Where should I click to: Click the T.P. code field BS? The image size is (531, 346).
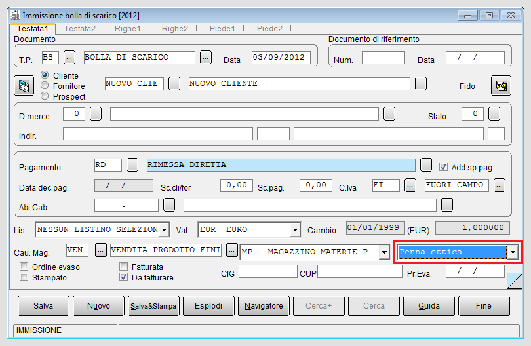(50, 57)
